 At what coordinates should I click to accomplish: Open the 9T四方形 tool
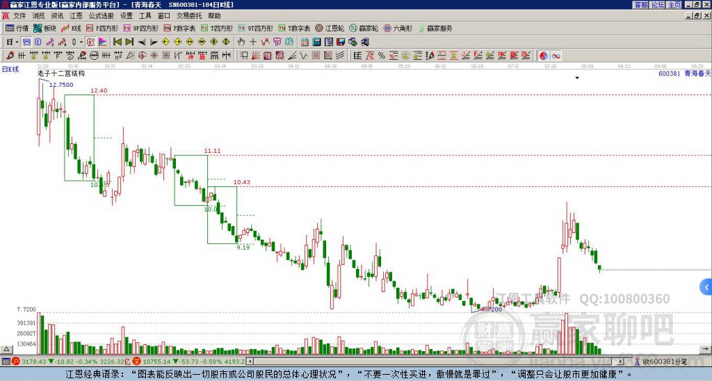coord(256,28)
